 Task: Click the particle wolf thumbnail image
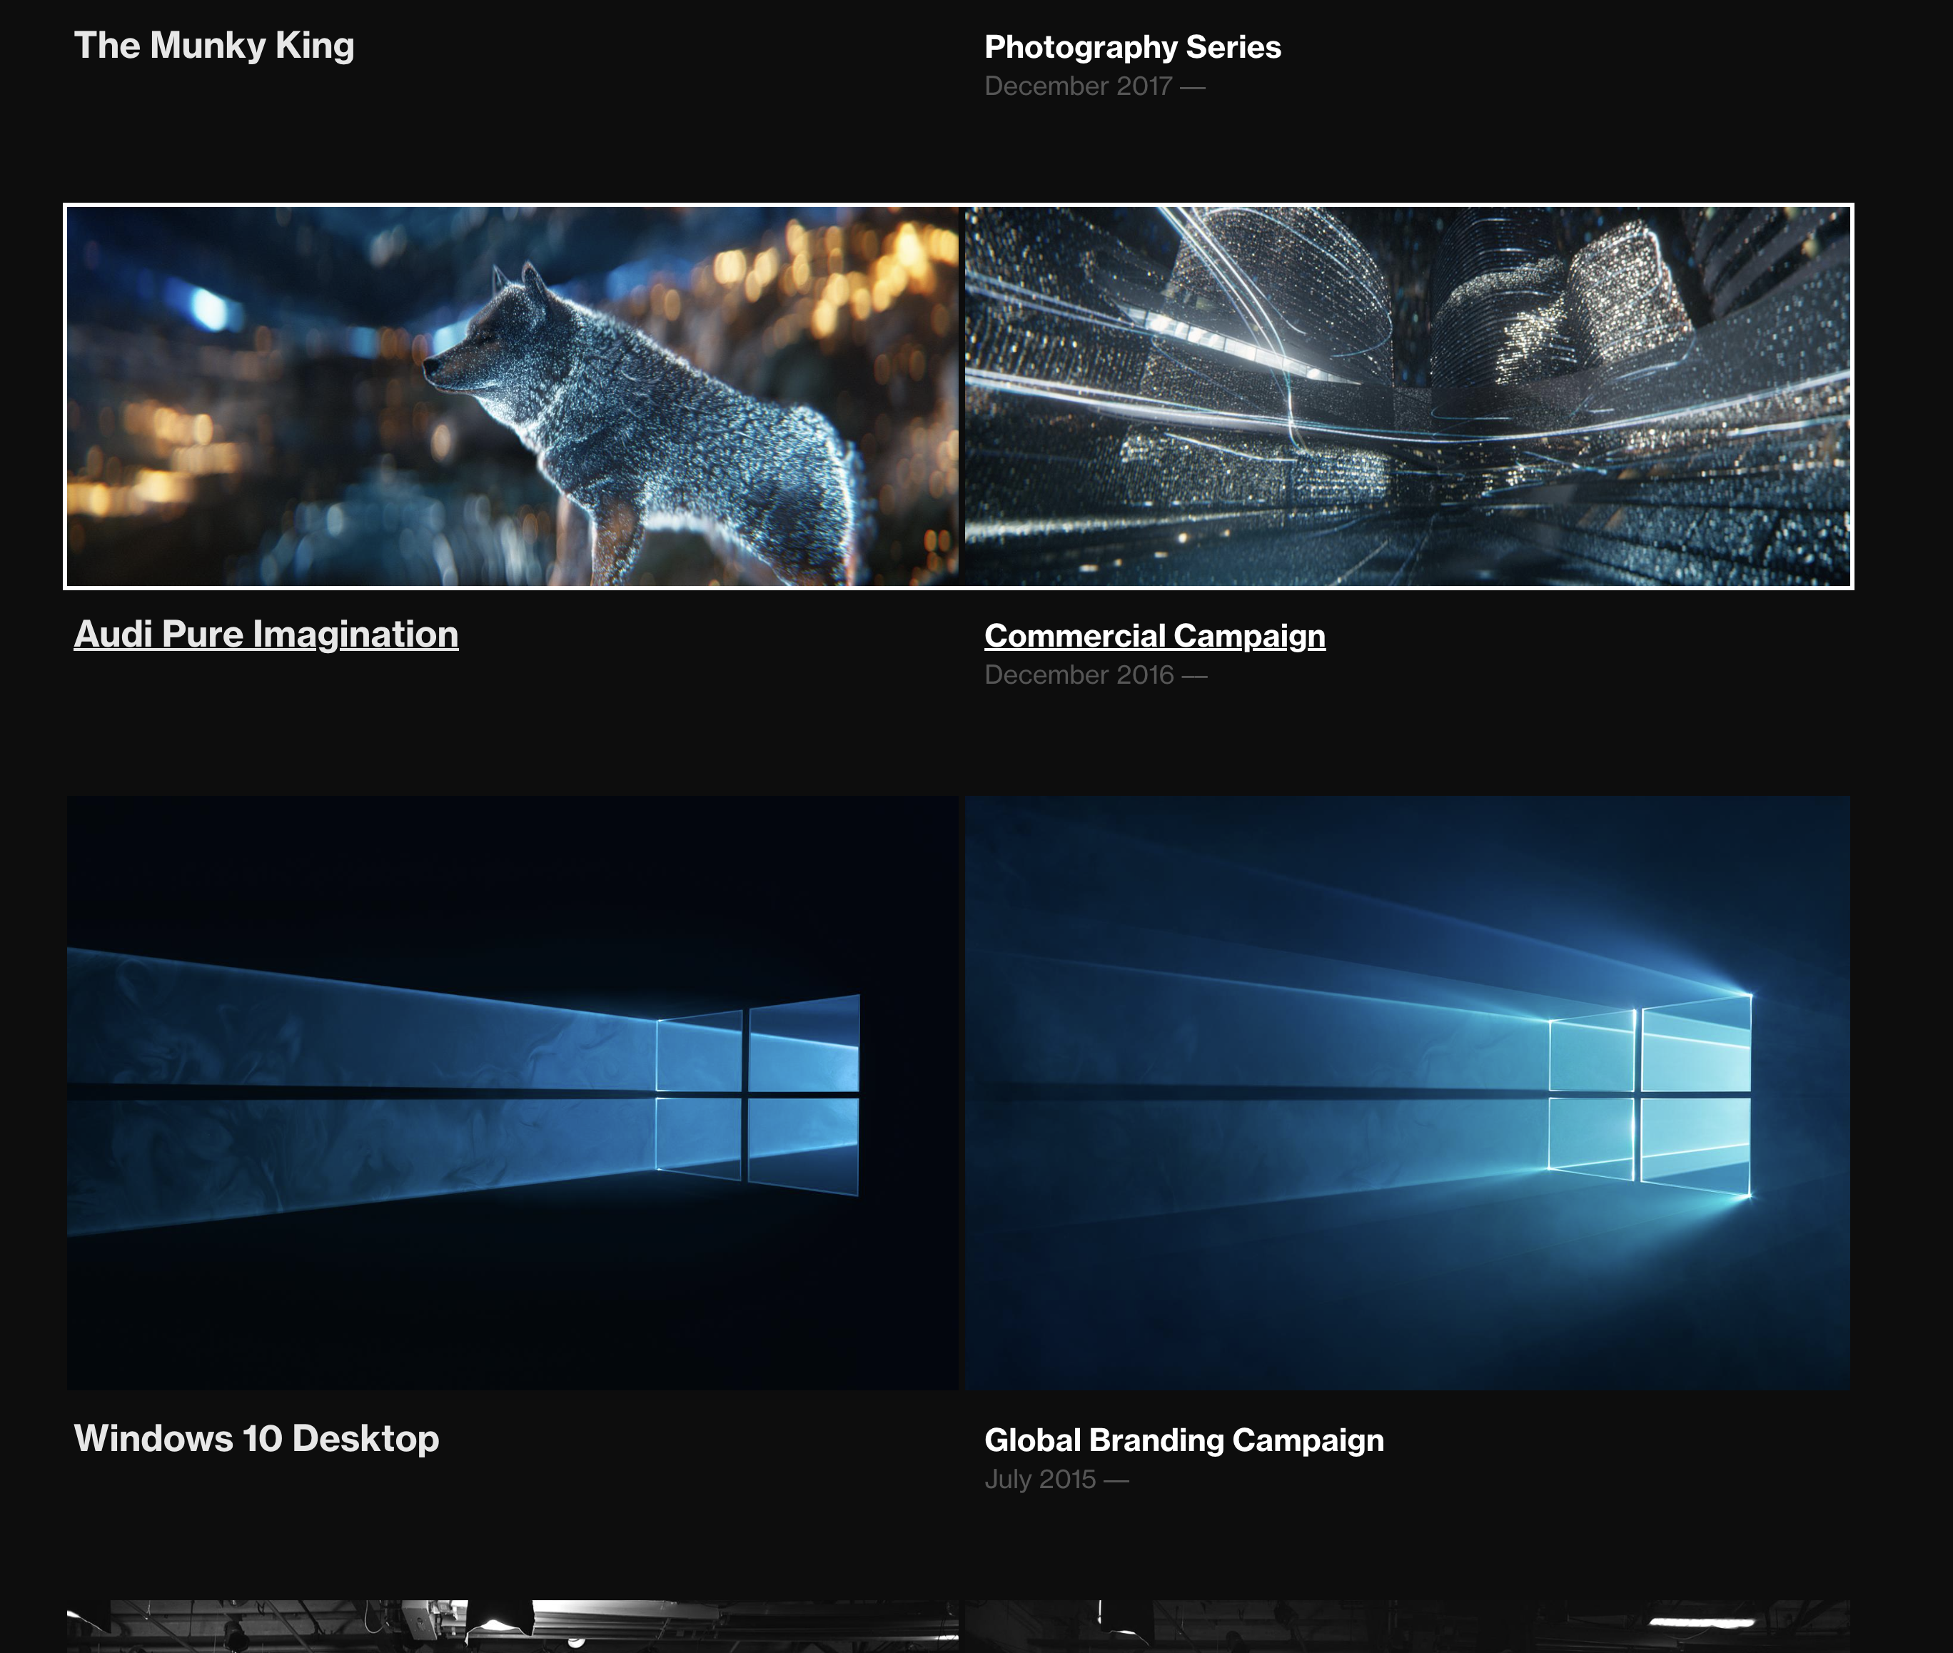point(513,396)
